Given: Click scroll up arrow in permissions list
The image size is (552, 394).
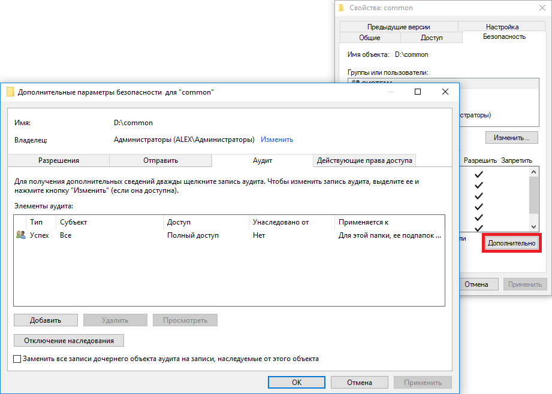Looking at the screenshot, I should pos(533,172).
